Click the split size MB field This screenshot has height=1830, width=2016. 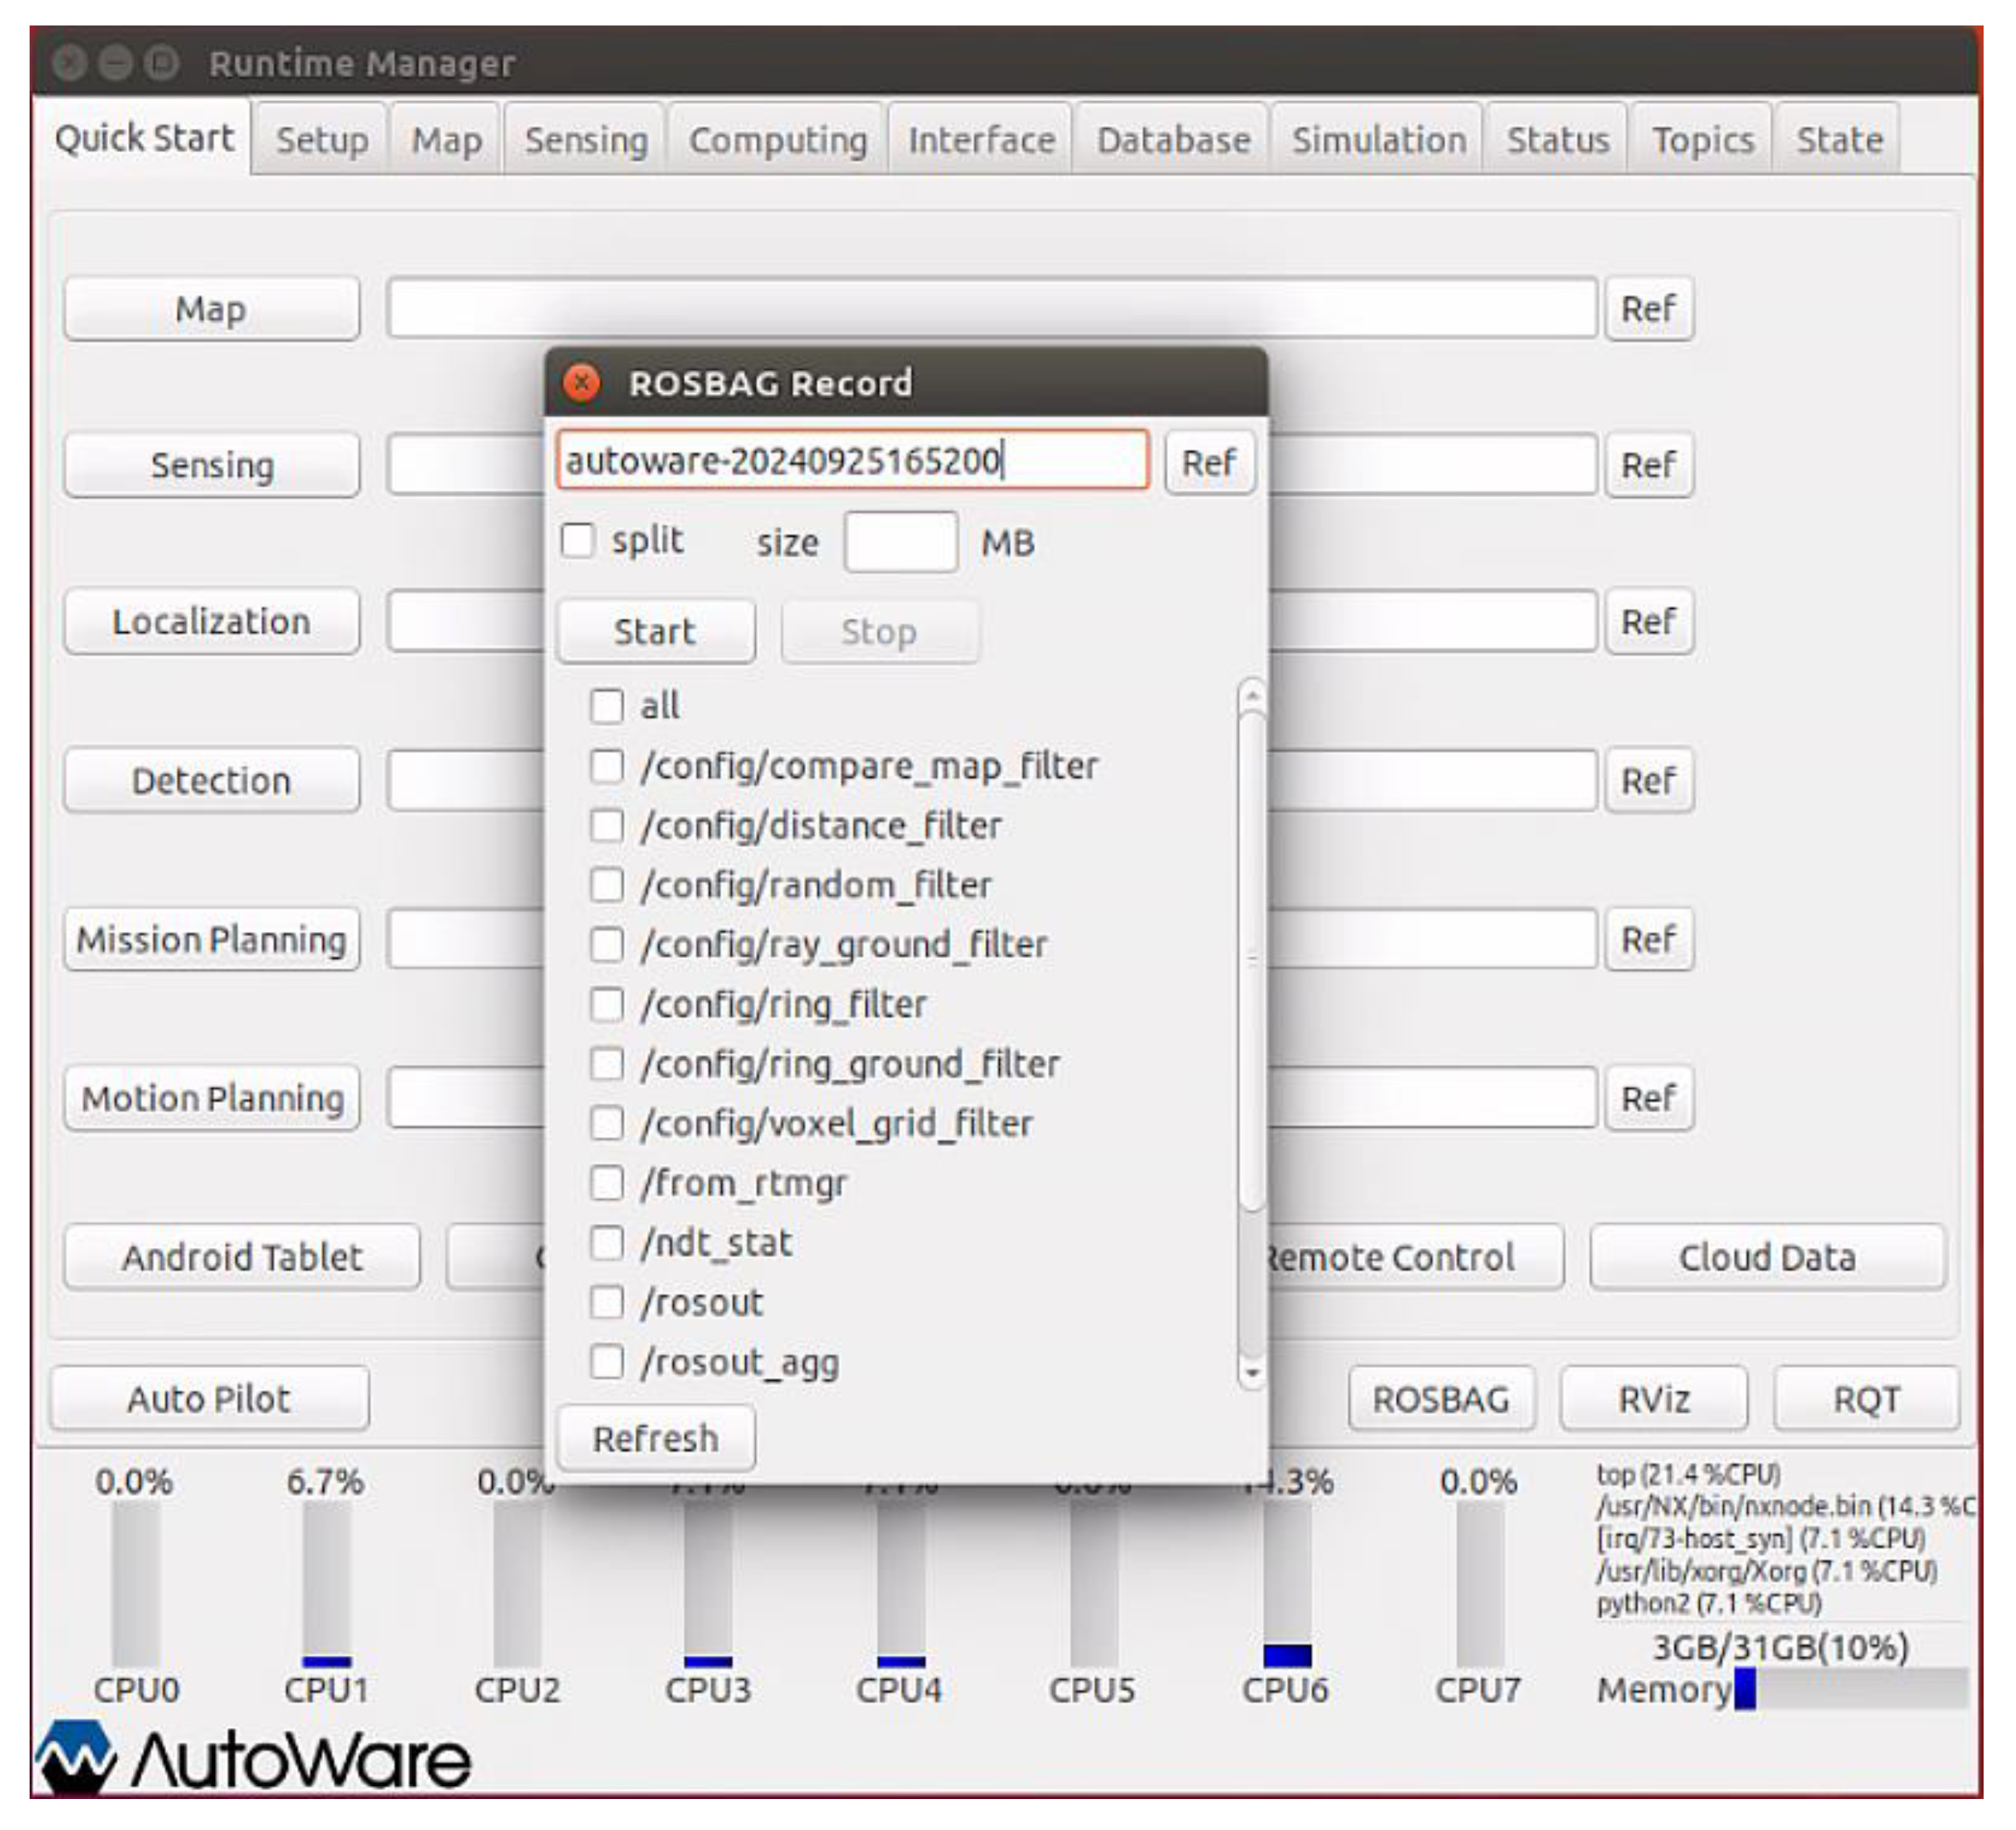(900, 543)
